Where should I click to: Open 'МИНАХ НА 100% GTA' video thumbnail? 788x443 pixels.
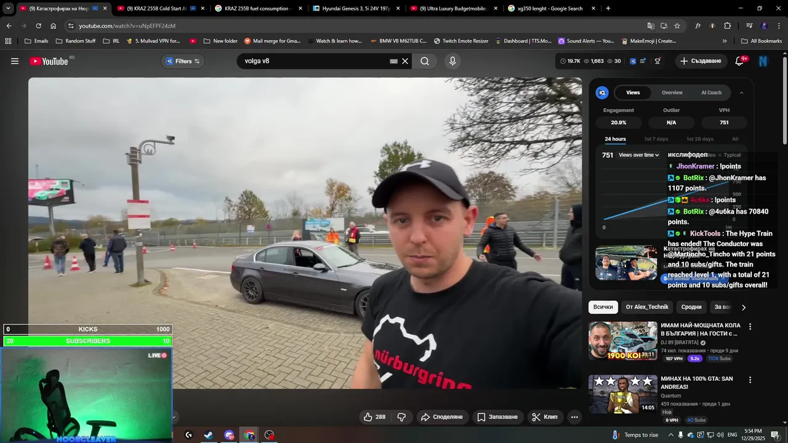tap(623, 394)
